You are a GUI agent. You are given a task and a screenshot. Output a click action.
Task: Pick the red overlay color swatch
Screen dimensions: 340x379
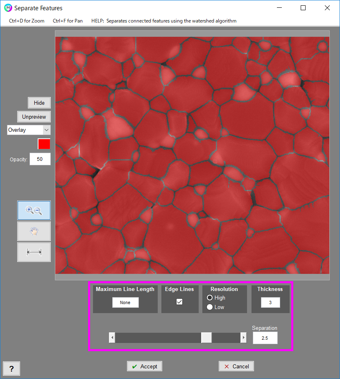tap(44, 144)
